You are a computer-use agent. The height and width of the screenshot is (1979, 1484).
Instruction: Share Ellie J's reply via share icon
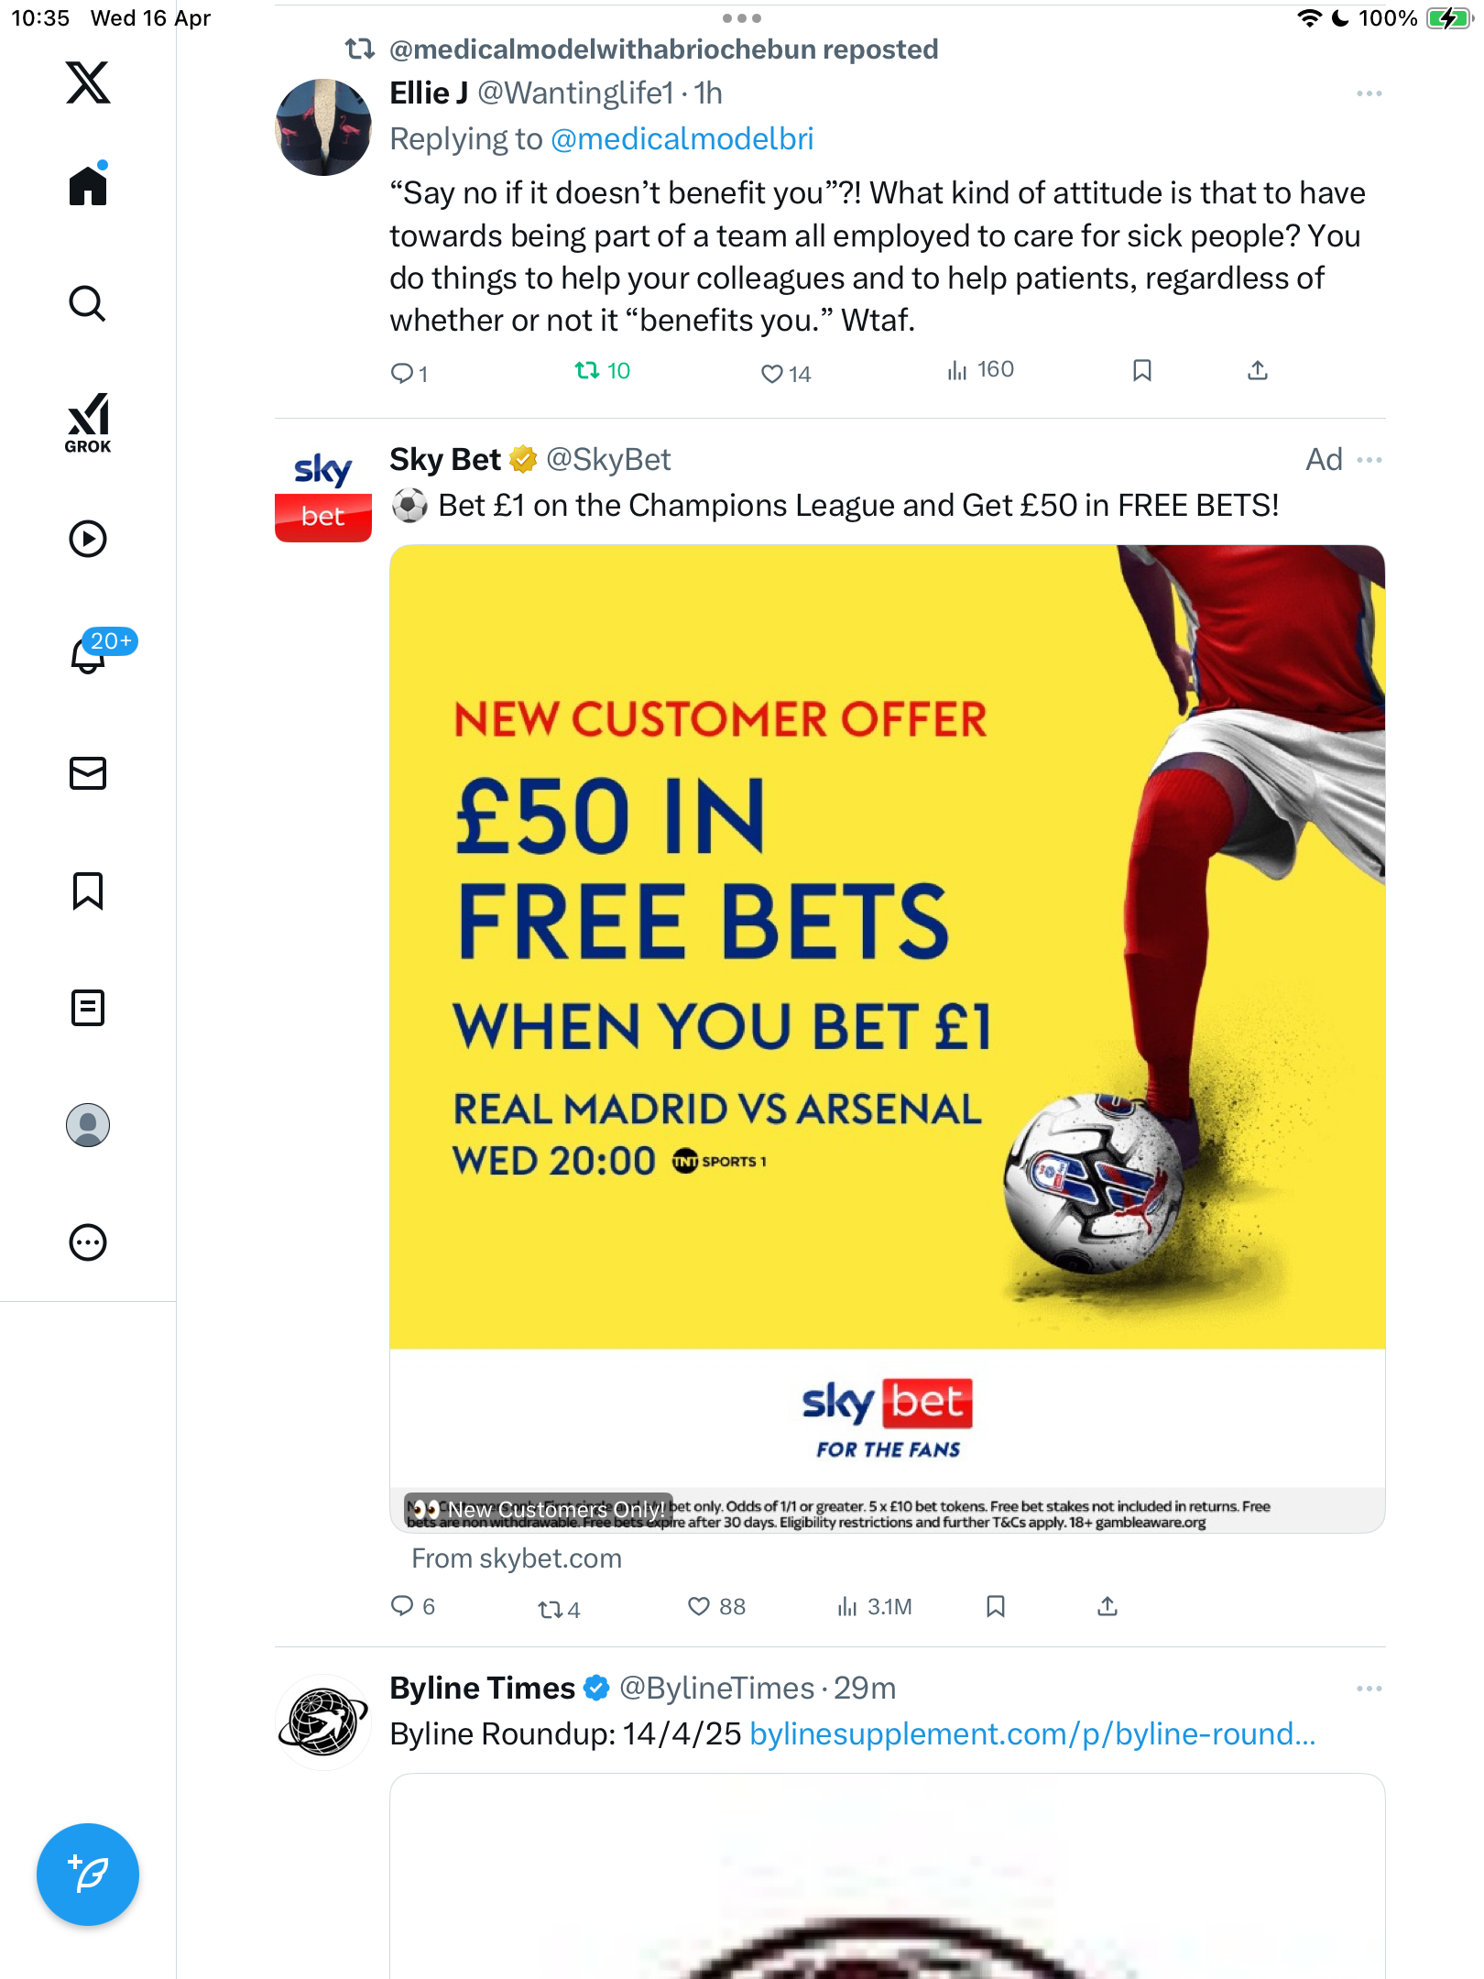tap(1258, 370)
